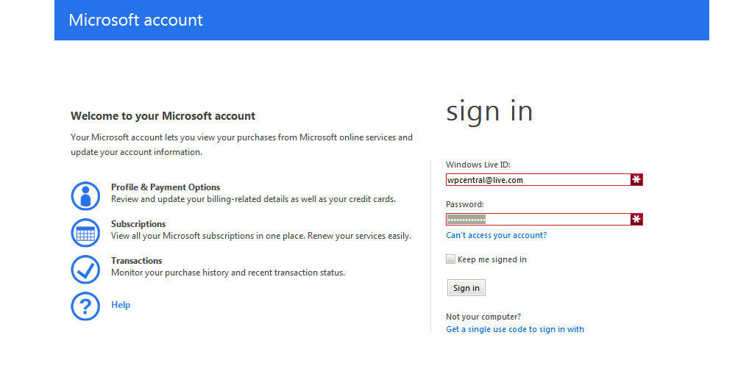Click the asterisk icon beside Windows Live ID
Image resolution: width=735 pixels, height=371 pixels.
pos(636,179)
